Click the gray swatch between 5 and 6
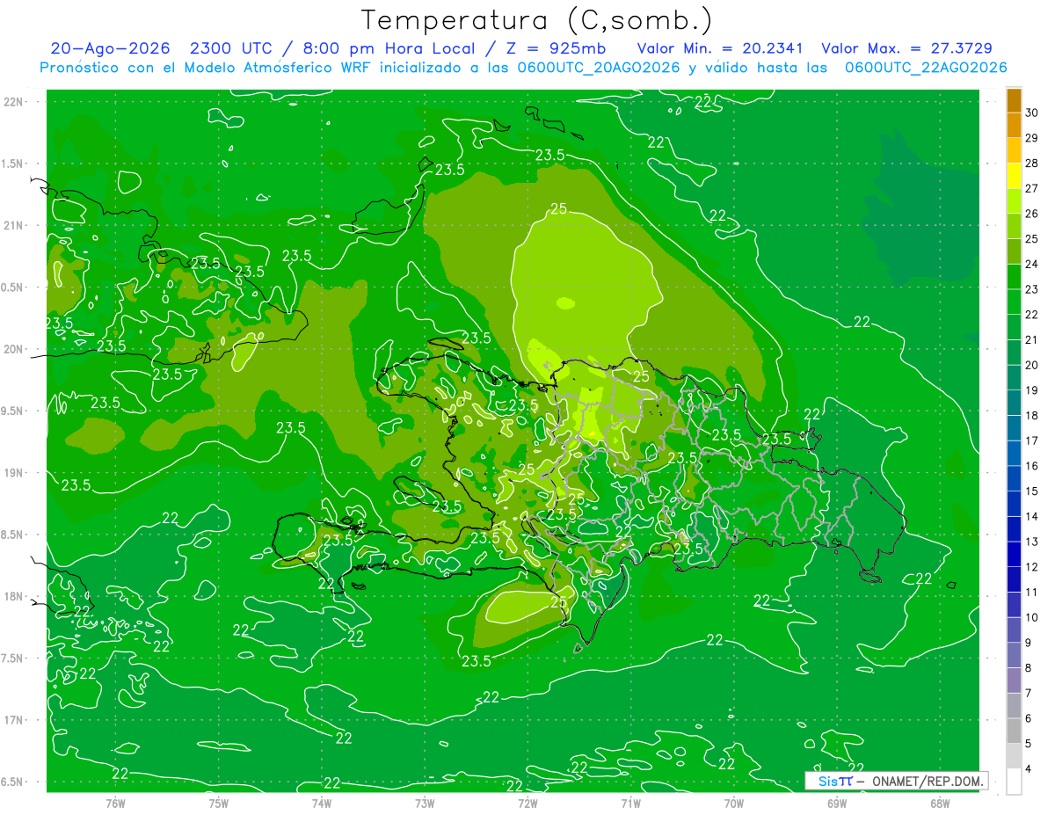The width and height of the screenshot is (1055, 815). coord(1014,731)
